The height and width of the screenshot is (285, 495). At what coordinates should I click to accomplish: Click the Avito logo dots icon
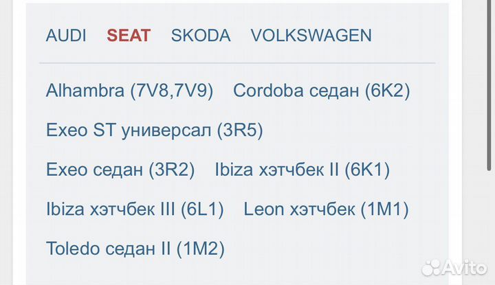[432, 266]
